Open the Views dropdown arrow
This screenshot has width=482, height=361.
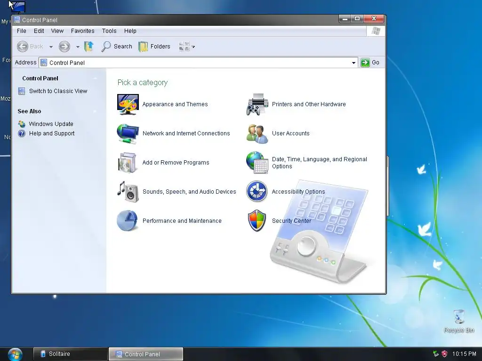(193, 47)
